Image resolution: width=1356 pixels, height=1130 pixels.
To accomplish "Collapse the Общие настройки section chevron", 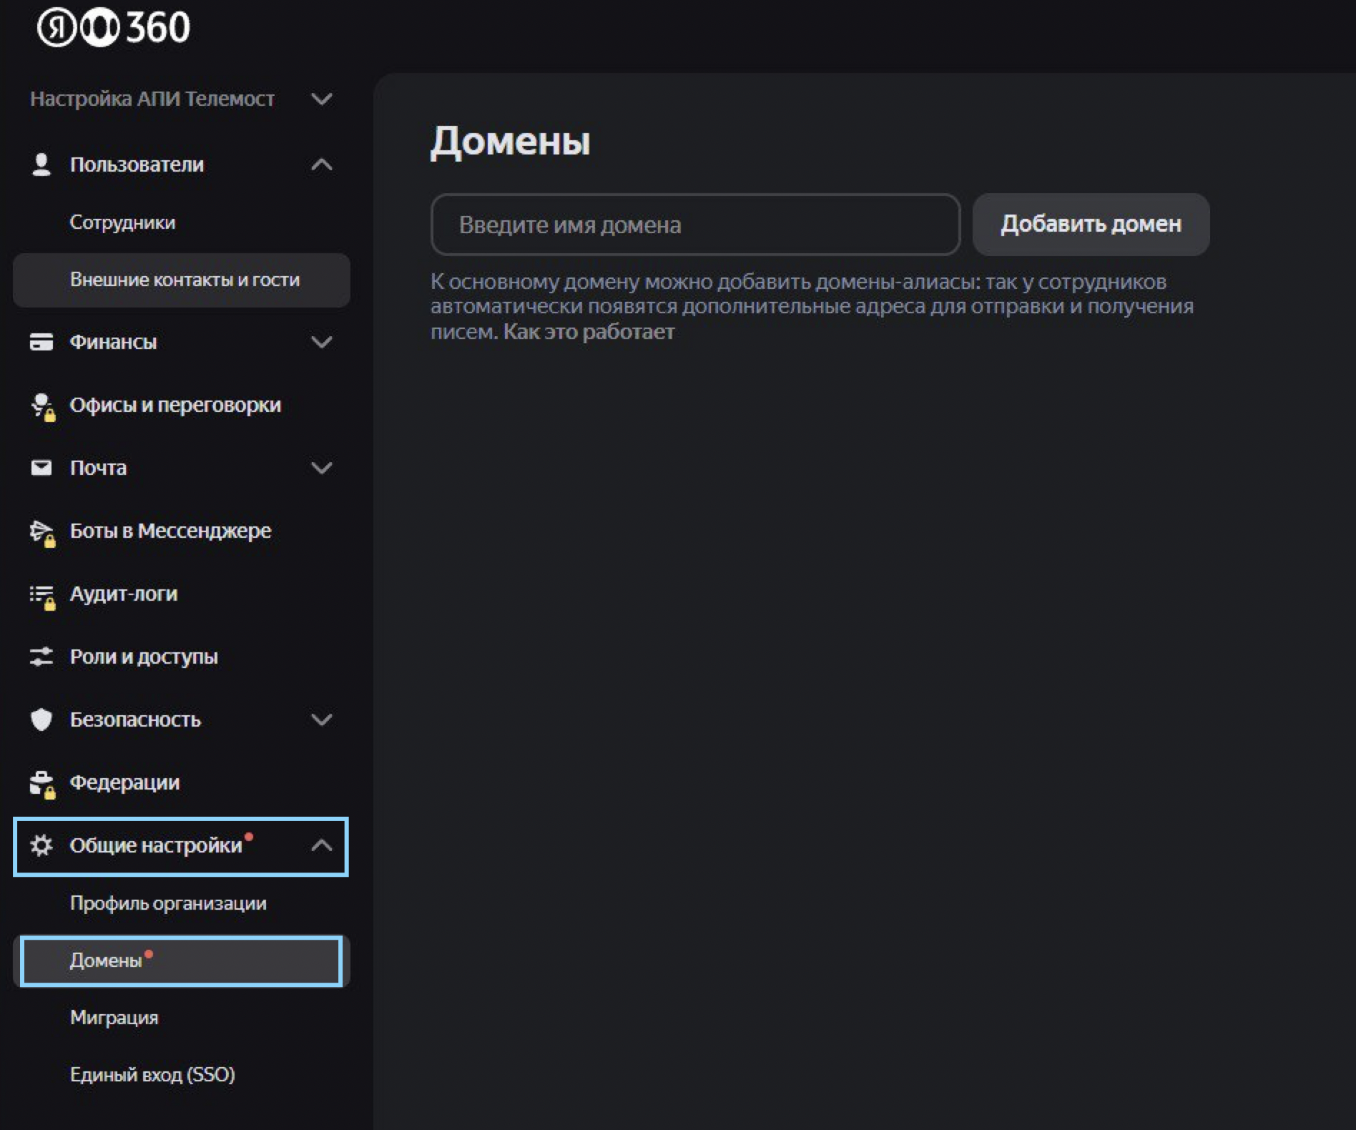I will tap(322, 845).
